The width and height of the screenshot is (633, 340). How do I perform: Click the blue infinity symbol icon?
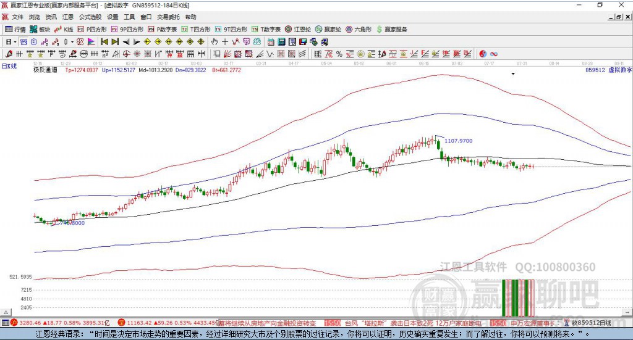click(x=494, y=54)
